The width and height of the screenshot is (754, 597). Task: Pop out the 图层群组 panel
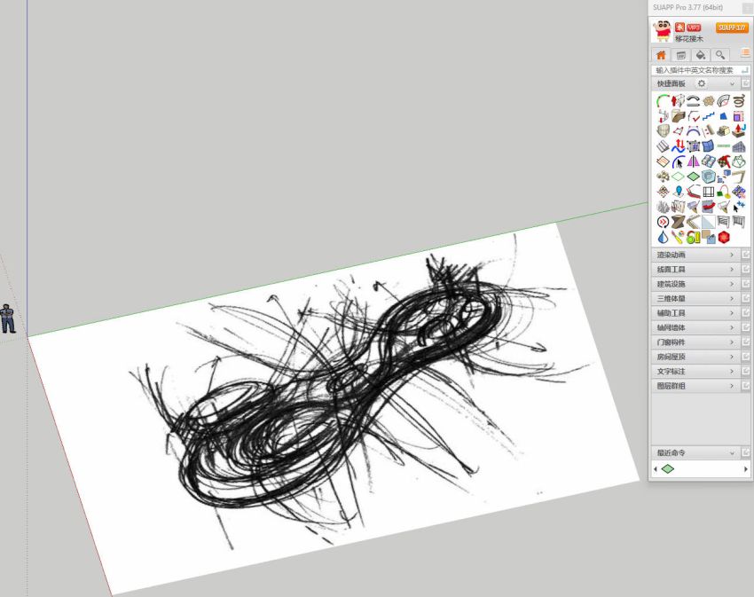[746, 386]
